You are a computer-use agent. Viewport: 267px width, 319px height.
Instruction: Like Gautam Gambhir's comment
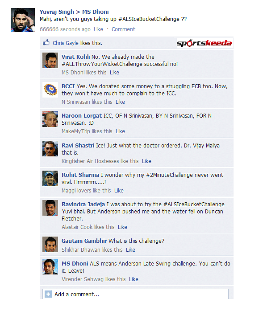click(x=130, y=250)
